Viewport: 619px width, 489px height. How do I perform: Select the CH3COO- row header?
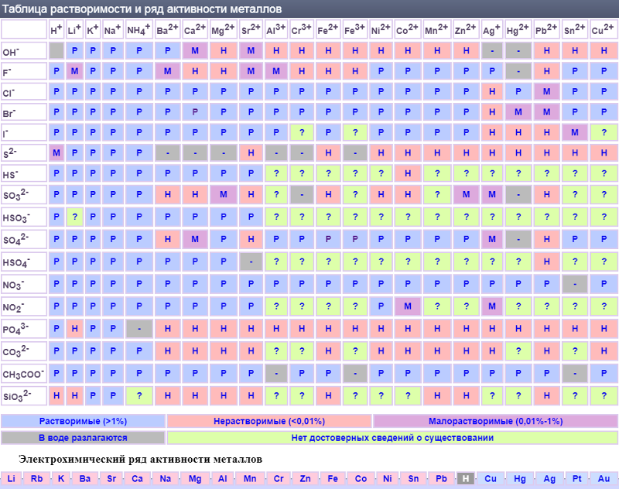23,374
